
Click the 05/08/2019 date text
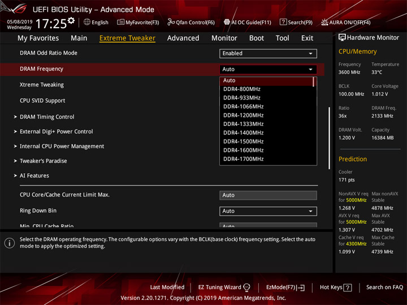[19, 22]
